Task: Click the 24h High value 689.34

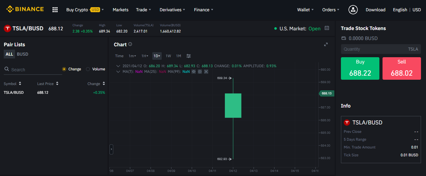Action: (104, 31)
